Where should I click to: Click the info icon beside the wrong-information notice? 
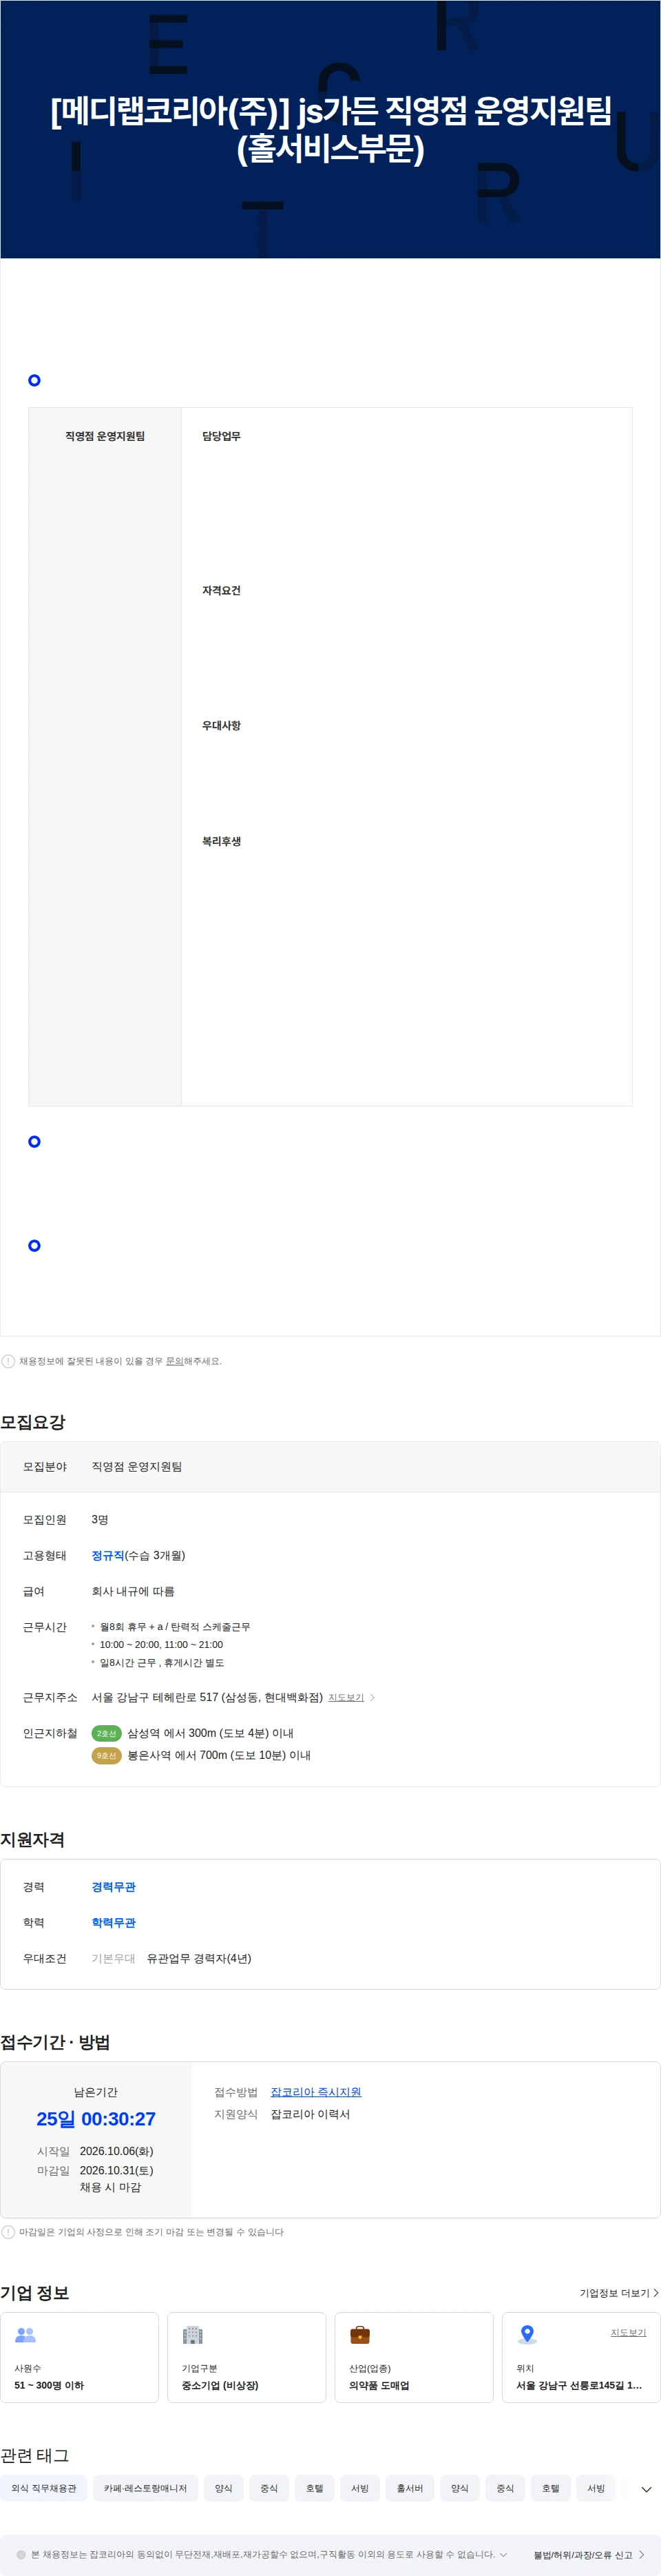[x=8, y=1361]
